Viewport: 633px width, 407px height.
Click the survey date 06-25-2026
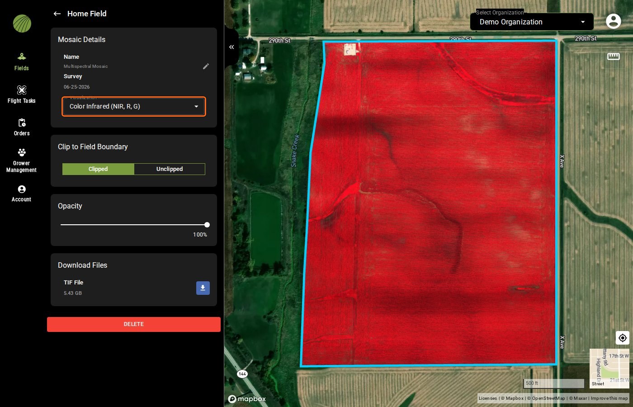(76, 87)
